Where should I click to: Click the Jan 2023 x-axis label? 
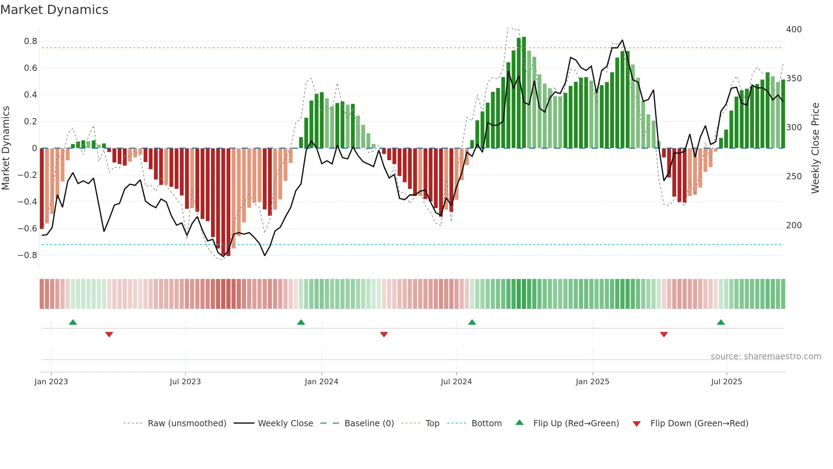[x=51, y=381]
